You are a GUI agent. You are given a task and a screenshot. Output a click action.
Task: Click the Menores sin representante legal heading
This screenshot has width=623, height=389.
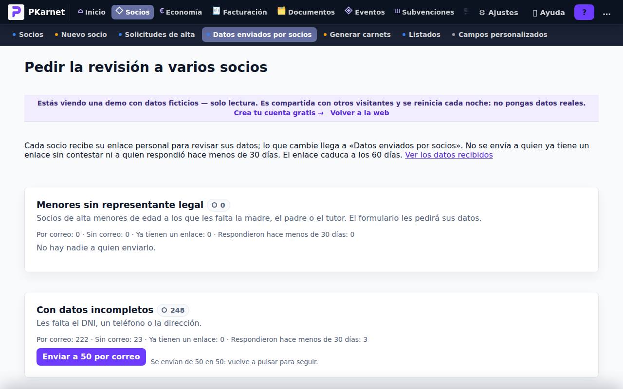(120, 205)
